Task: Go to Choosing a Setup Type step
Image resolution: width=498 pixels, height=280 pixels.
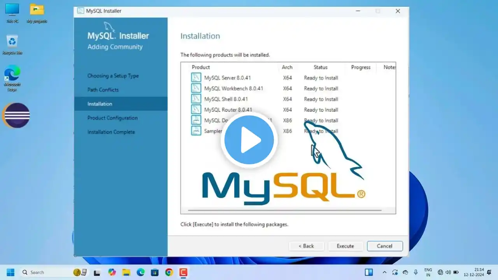Action: 113,76
